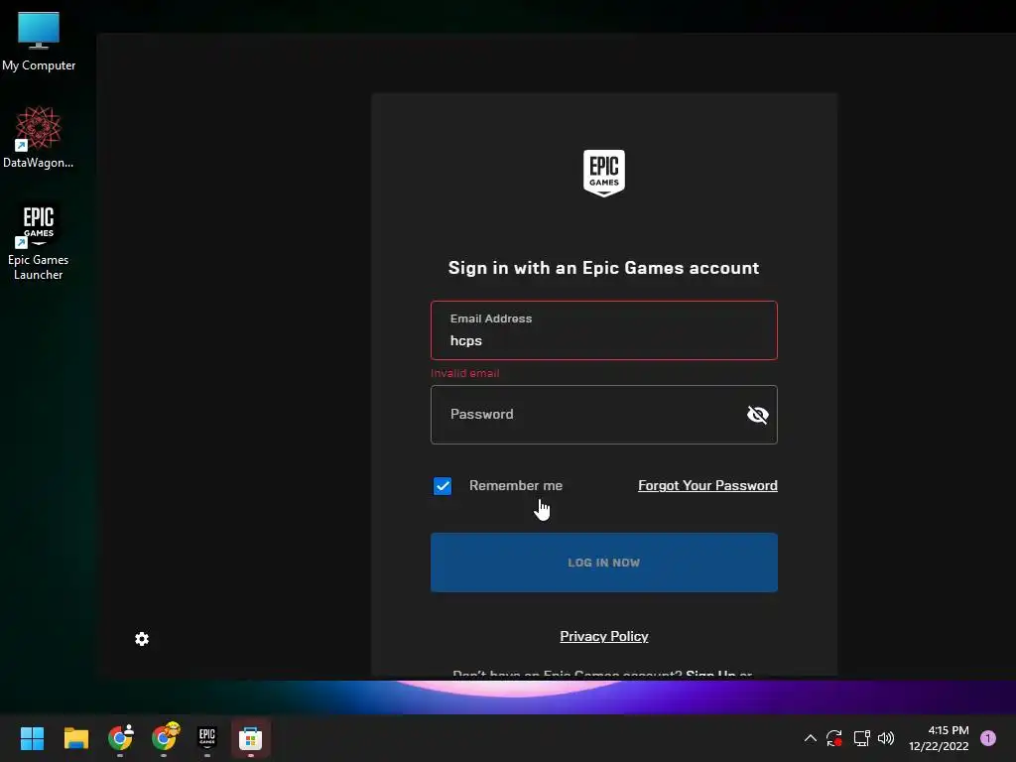Open the Windows Start menu

(x=32, y=738)
